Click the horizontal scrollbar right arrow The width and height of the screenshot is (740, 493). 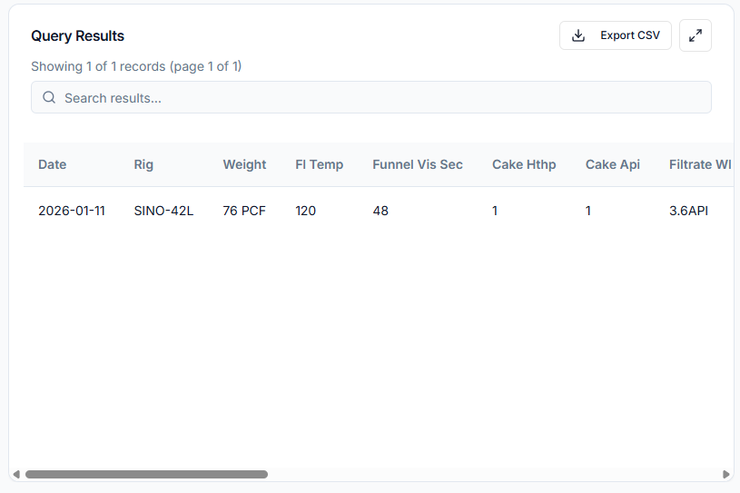click(725, 474)
